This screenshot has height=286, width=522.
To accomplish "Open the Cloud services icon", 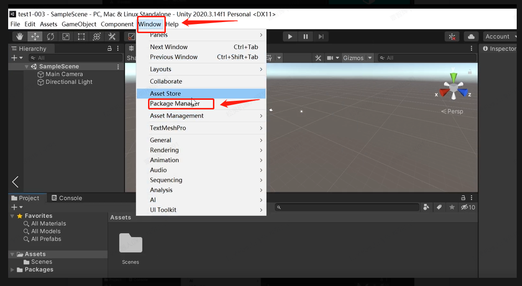I will point(471,36).
